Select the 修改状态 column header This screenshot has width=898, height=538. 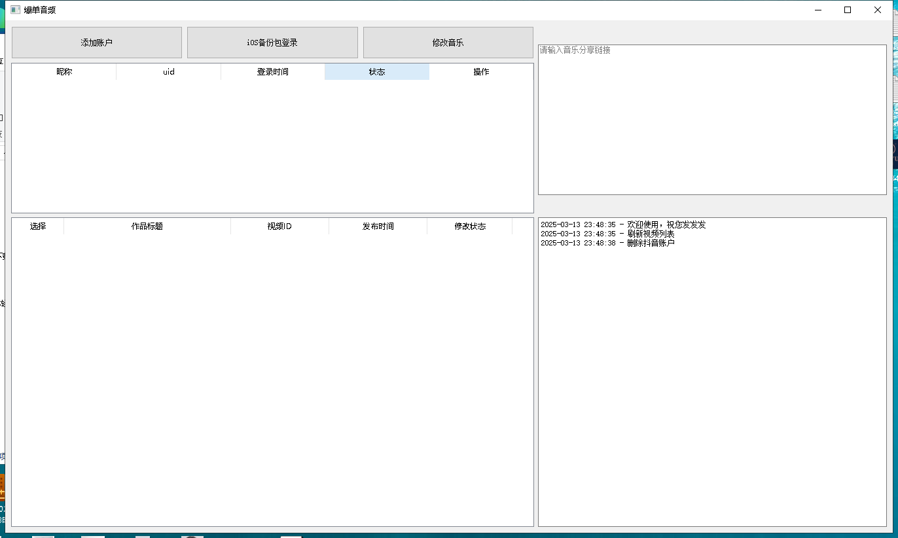pyautogui.click(x=470, y=226)
